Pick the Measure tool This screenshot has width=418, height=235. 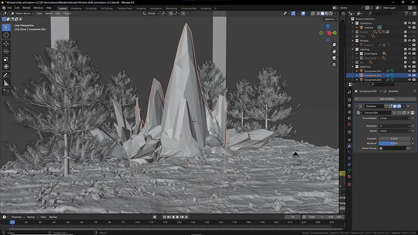(6, 83)
